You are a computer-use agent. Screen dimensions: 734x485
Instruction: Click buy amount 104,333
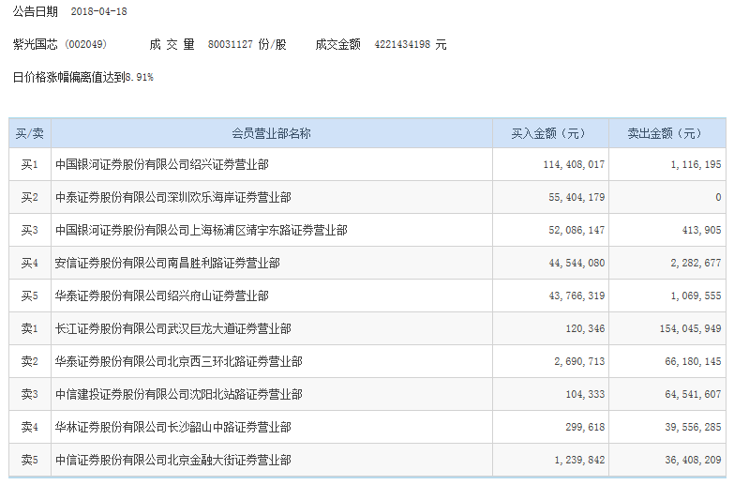pyautogui.click(x=585, y=394)
